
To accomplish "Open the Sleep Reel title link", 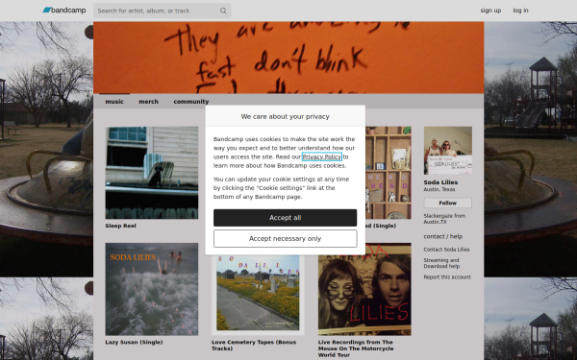I will point(121,226).
